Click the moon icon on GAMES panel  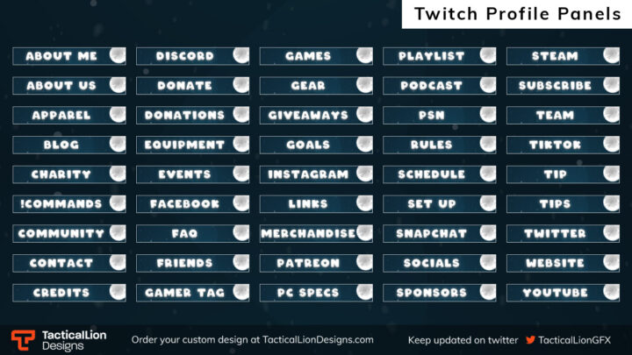point(364,55)
